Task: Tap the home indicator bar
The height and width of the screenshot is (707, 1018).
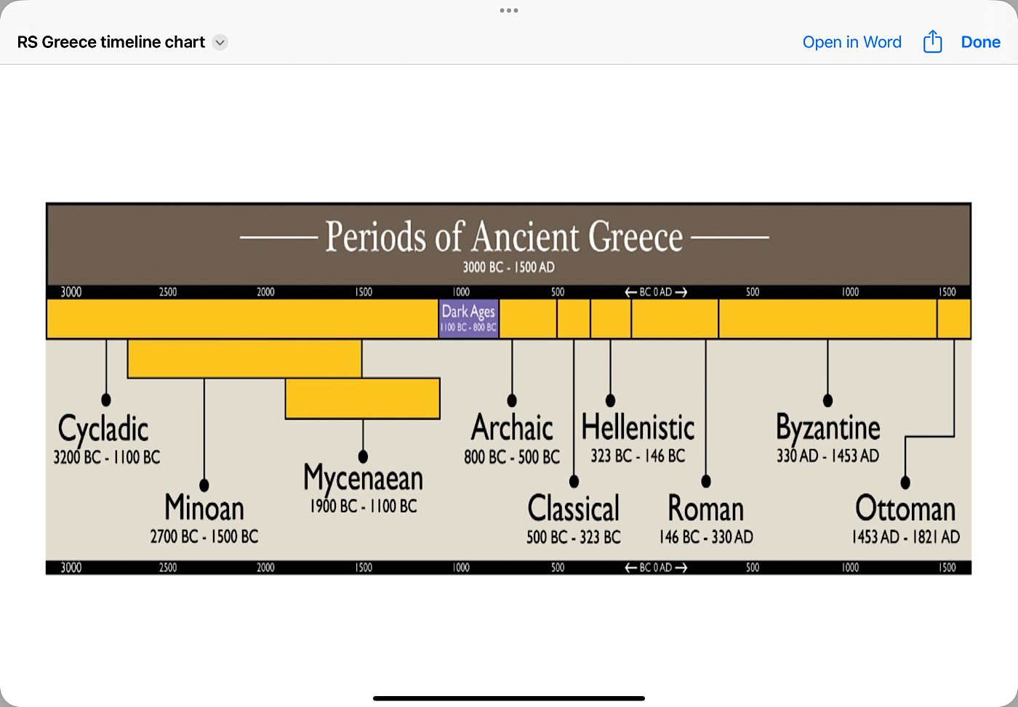Action: click(x=509, y=698)
